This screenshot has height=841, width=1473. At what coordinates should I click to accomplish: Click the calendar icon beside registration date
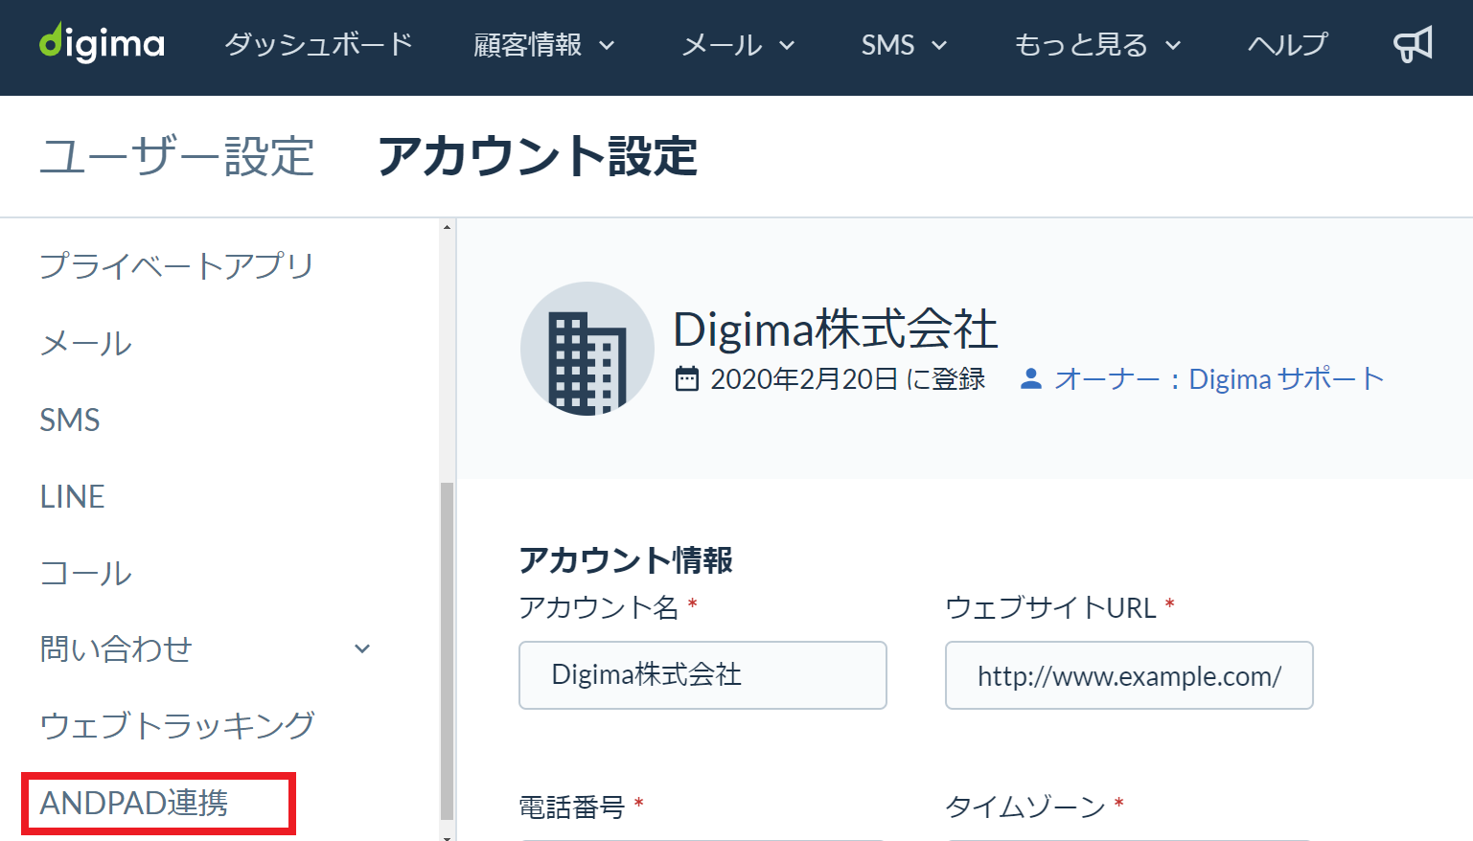687,379
